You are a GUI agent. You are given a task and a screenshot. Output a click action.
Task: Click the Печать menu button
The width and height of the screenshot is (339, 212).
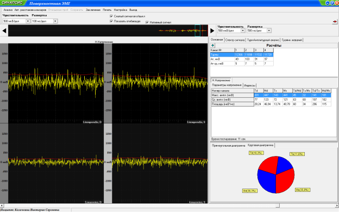[x=107, y=10]
